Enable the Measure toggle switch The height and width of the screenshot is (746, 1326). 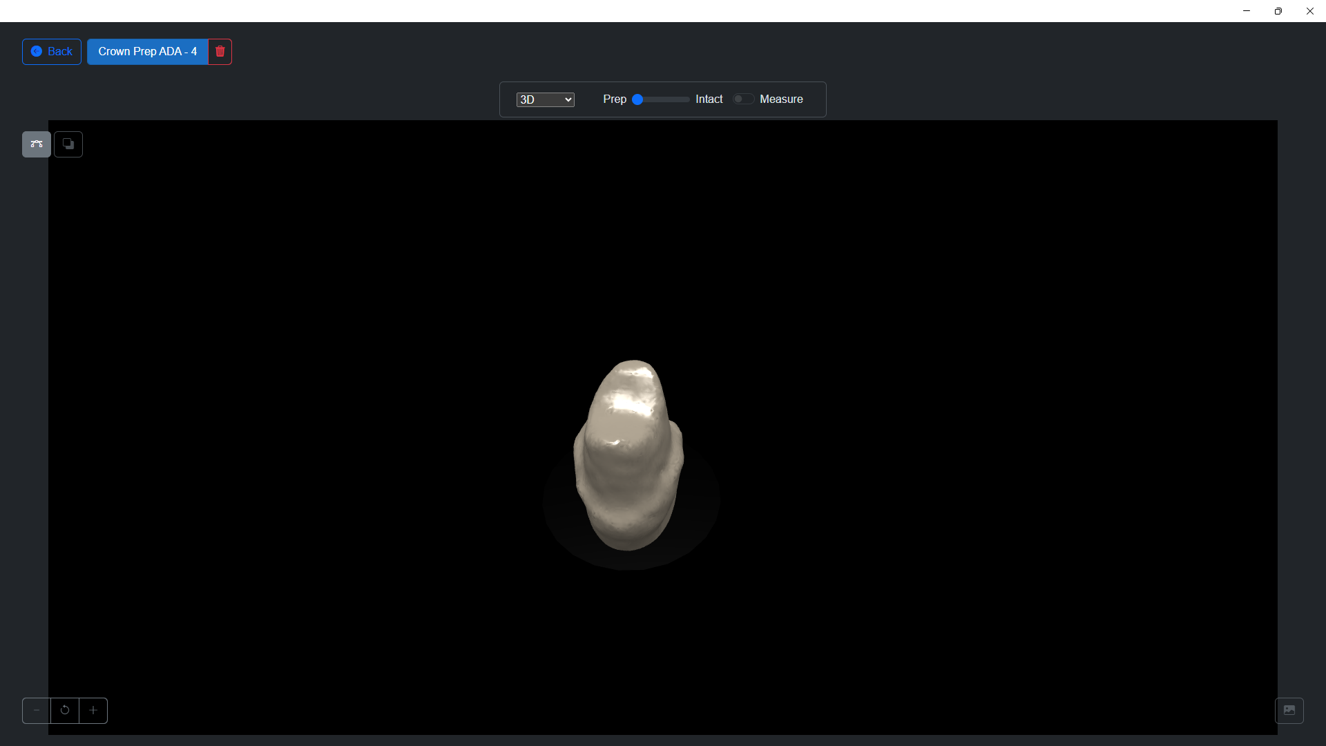click(x=743, y=99)
